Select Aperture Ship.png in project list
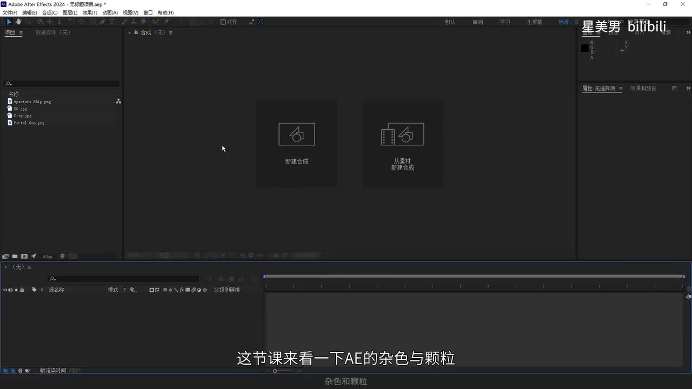 tap(32, 102)
